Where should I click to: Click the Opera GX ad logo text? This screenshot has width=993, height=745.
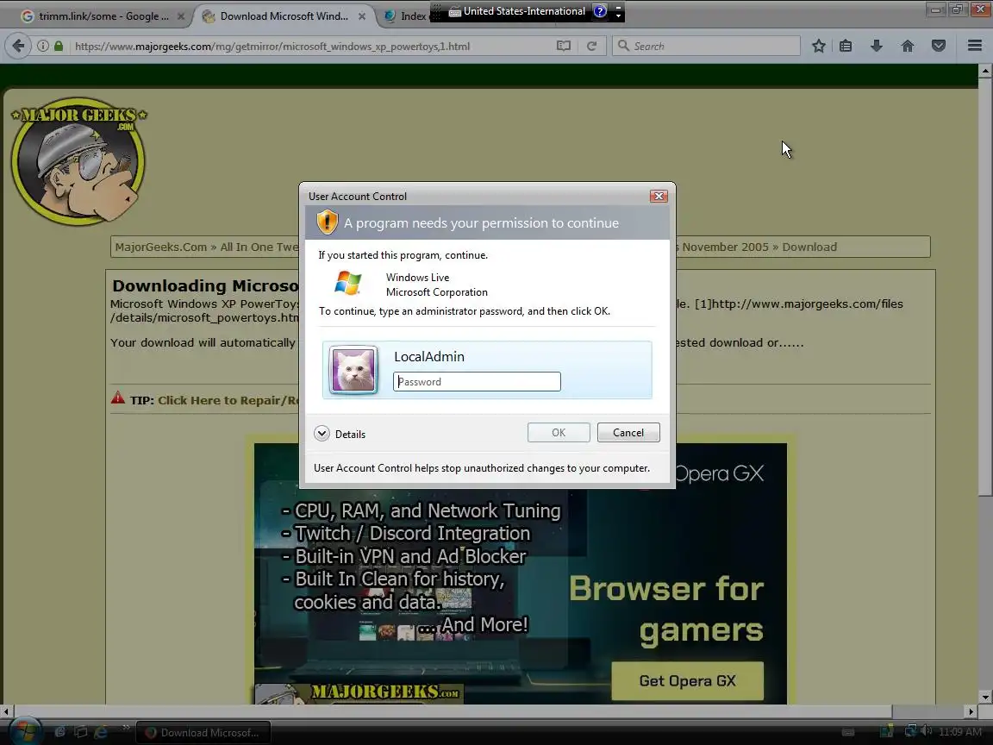tap(720, 473)
